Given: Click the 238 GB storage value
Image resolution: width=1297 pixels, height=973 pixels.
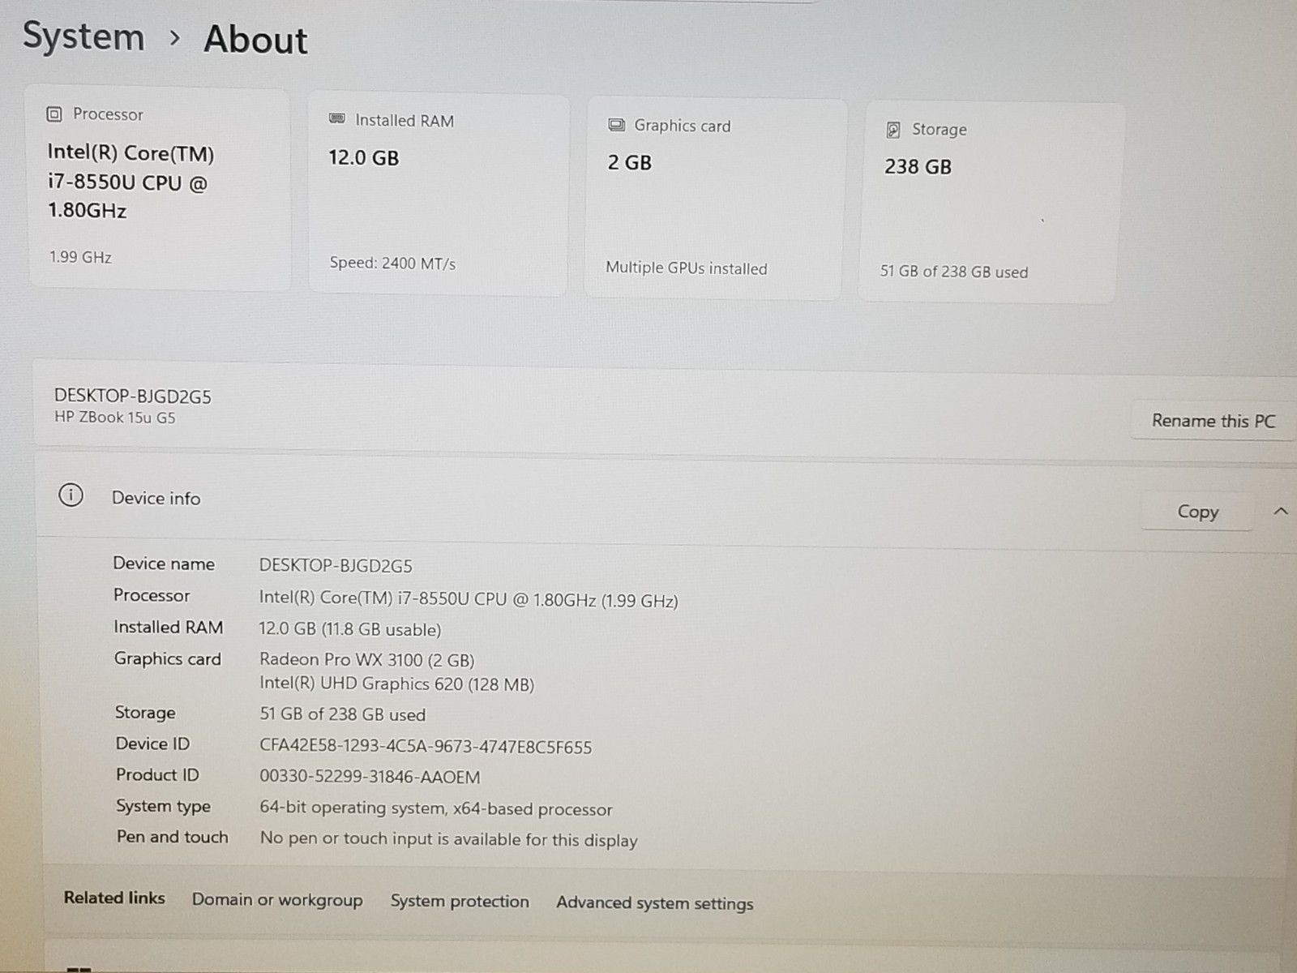Looking at the screenshot, I should tap(918, 167).
